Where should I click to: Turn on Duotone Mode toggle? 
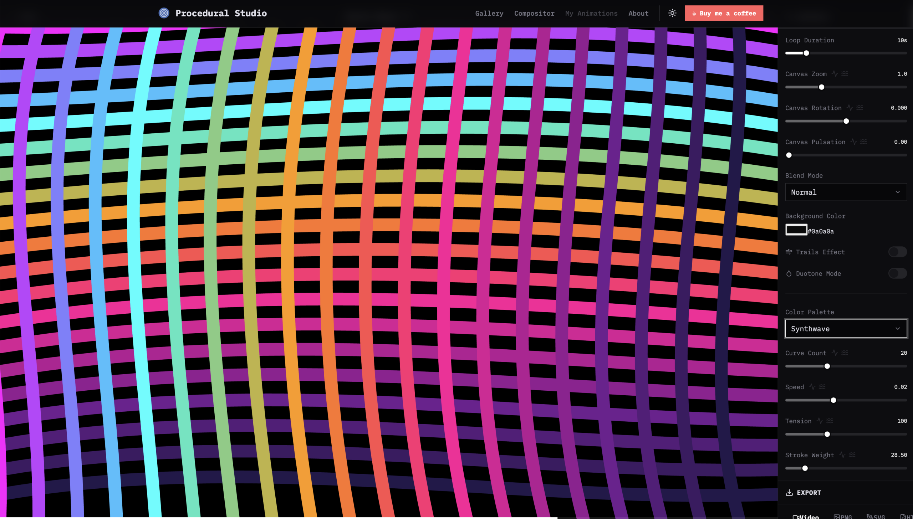[x=897, y=273]
